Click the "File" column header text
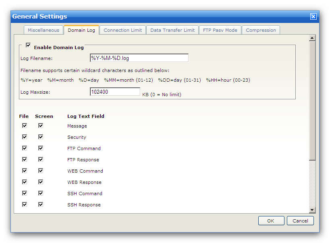This screenshot has height=243, width=330. 24,116
